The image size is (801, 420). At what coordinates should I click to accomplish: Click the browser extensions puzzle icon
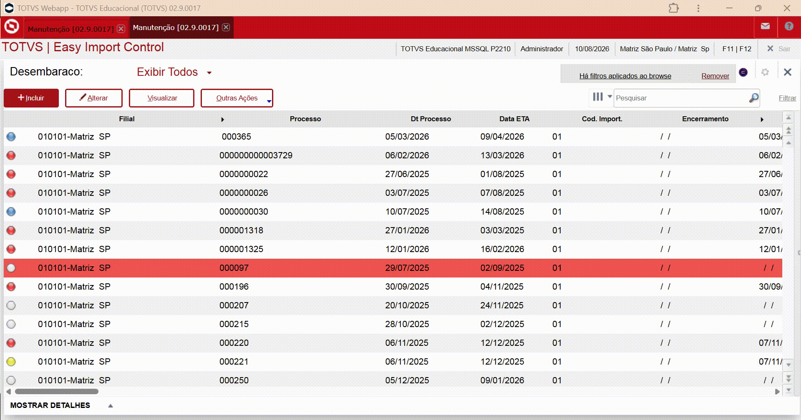click(x=674, y=8)
